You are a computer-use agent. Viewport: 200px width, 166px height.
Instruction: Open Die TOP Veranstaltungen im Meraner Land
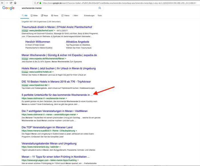(47, 127)
